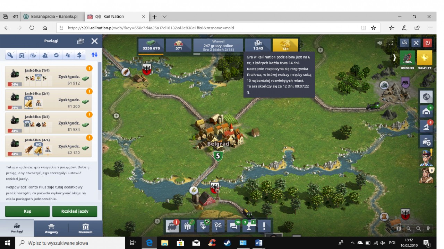This screenshot has height=249, width=444.
Task: Toggle the driver filter in train list
Action: coord(45,55)
